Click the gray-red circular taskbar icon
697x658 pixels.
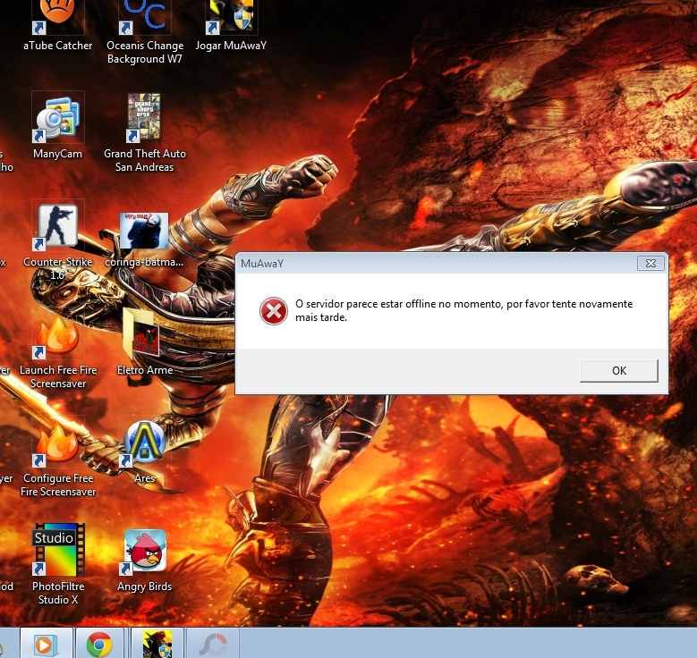pos(213,643)
